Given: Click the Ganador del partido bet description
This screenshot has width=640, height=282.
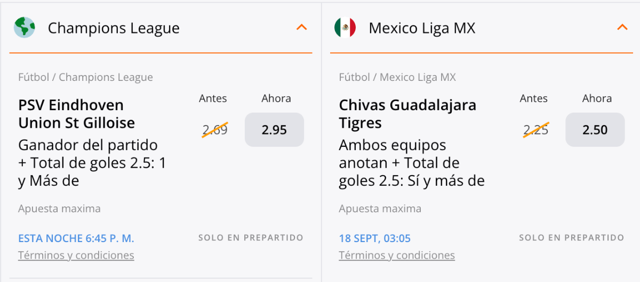Looking at the screenshot, I should coord(92,163).
